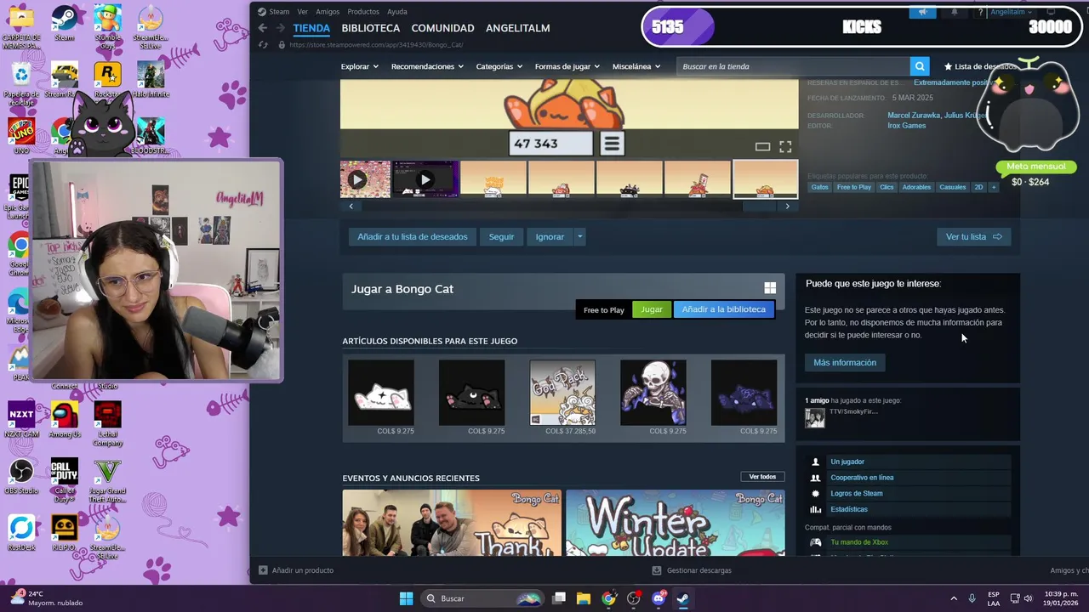Click the Steam back navigation arrow
This screenshot has width=1089, height=612.
263,28
